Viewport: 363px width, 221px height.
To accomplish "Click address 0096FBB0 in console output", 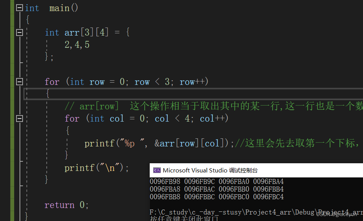I will pos(234,189).
